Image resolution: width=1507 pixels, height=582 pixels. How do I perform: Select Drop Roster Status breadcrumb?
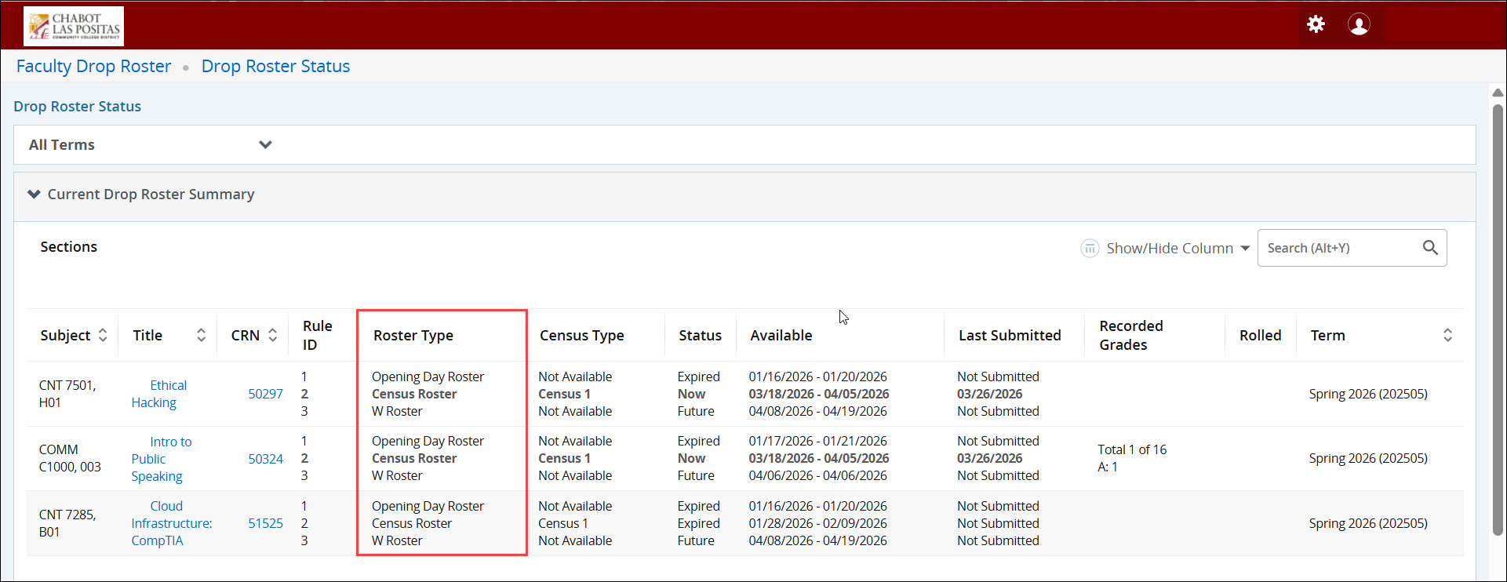(275, 67)
